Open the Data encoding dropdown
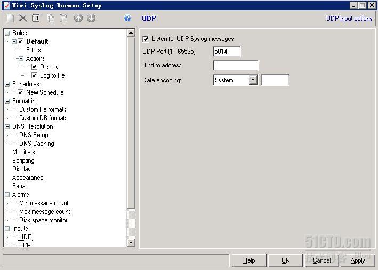This screenshot has width=378, height=270. 253,80
